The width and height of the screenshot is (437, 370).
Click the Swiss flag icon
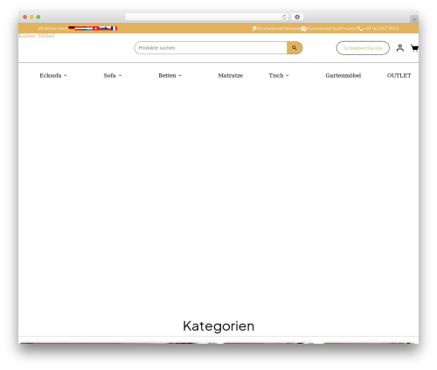[95, 28]
